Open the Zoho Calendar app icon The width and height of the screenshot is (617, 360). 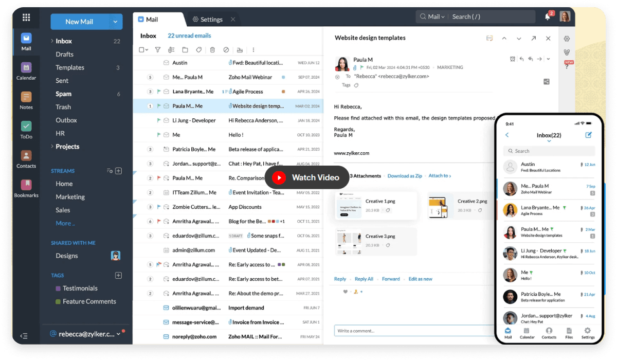coord(26,68)
